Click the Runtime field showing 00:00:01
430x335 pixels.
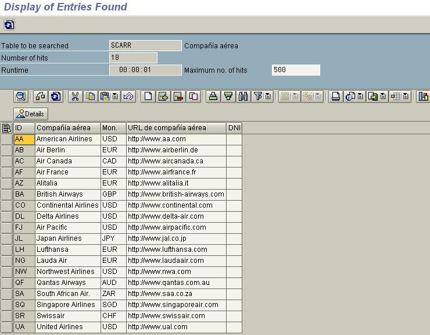(x=145, y=70)
